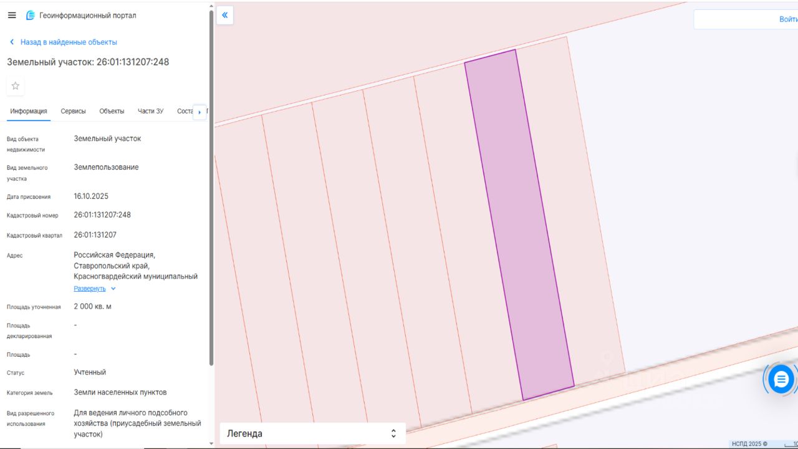Viewport: 798px width, 449px height.
Task: Add the land plot to favorites with star
Action: [x=16, y=86]
